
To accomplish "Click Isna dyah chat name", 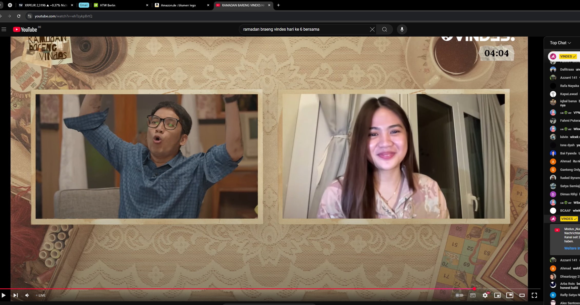I will point(567,145).
